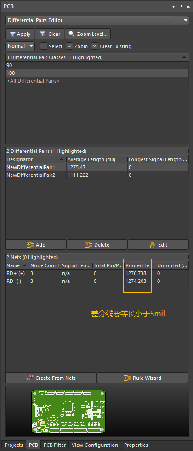Click the Add differential pair icon
193x451 pixels.
coord(30,245)
